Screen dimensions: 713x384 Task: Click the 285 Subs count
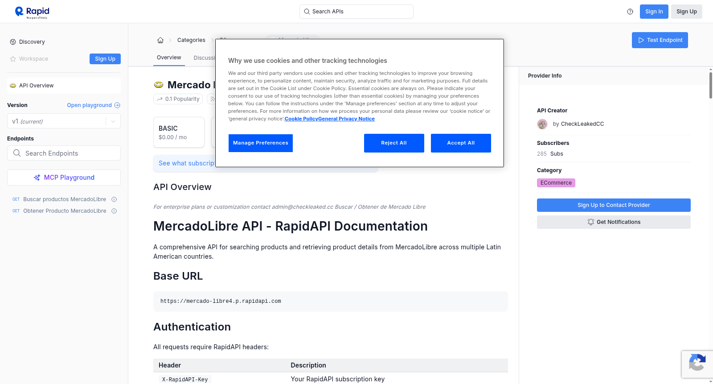(x=550, y=154)
